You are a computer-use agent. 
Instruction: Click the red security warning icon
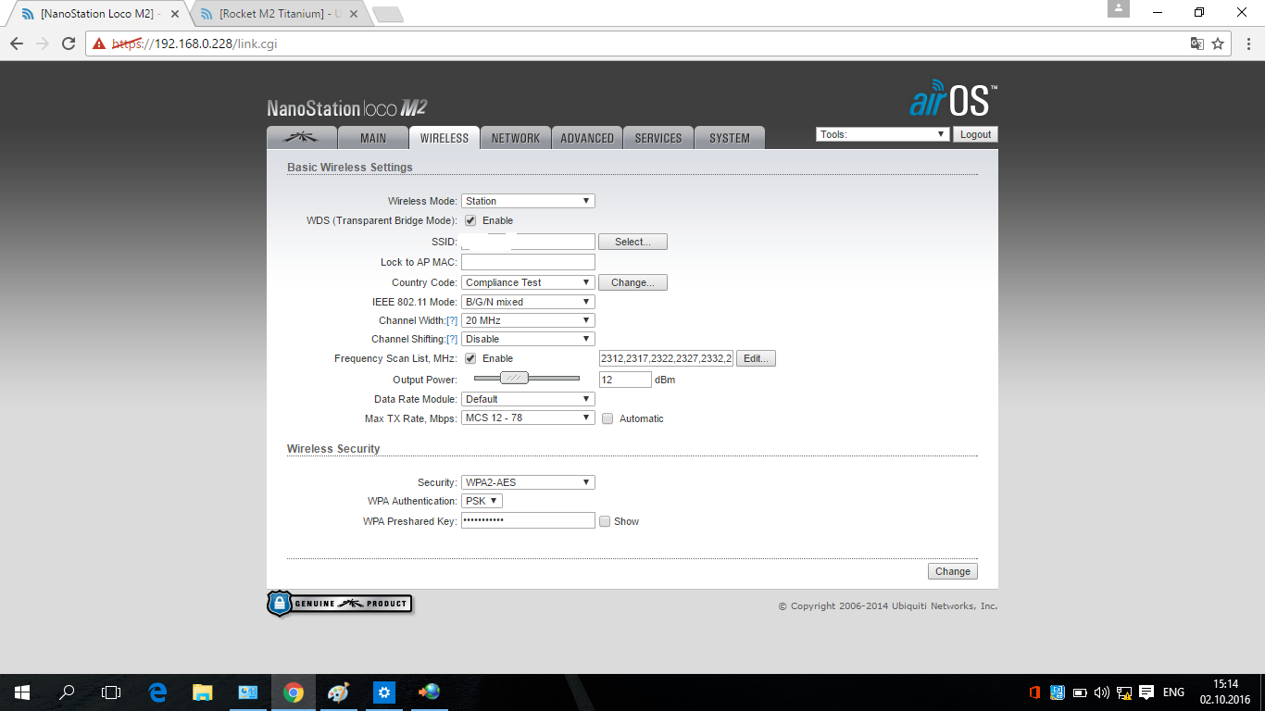click(99, 44)
